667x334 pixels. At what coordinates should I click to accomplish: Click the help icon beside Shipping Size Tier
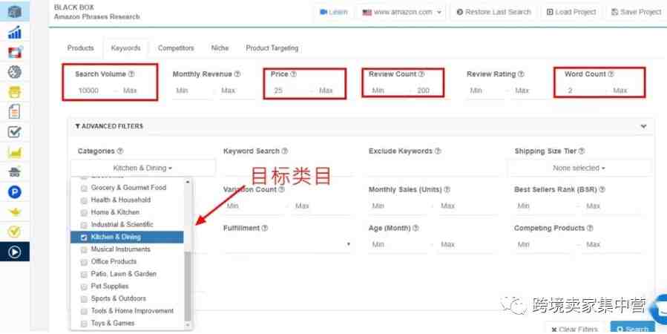pyautogui.click(x=582, y=151)
